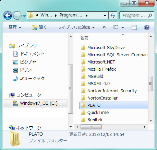Open the 整理 menu
Screen dimensions: 157x150
(15, 27)
